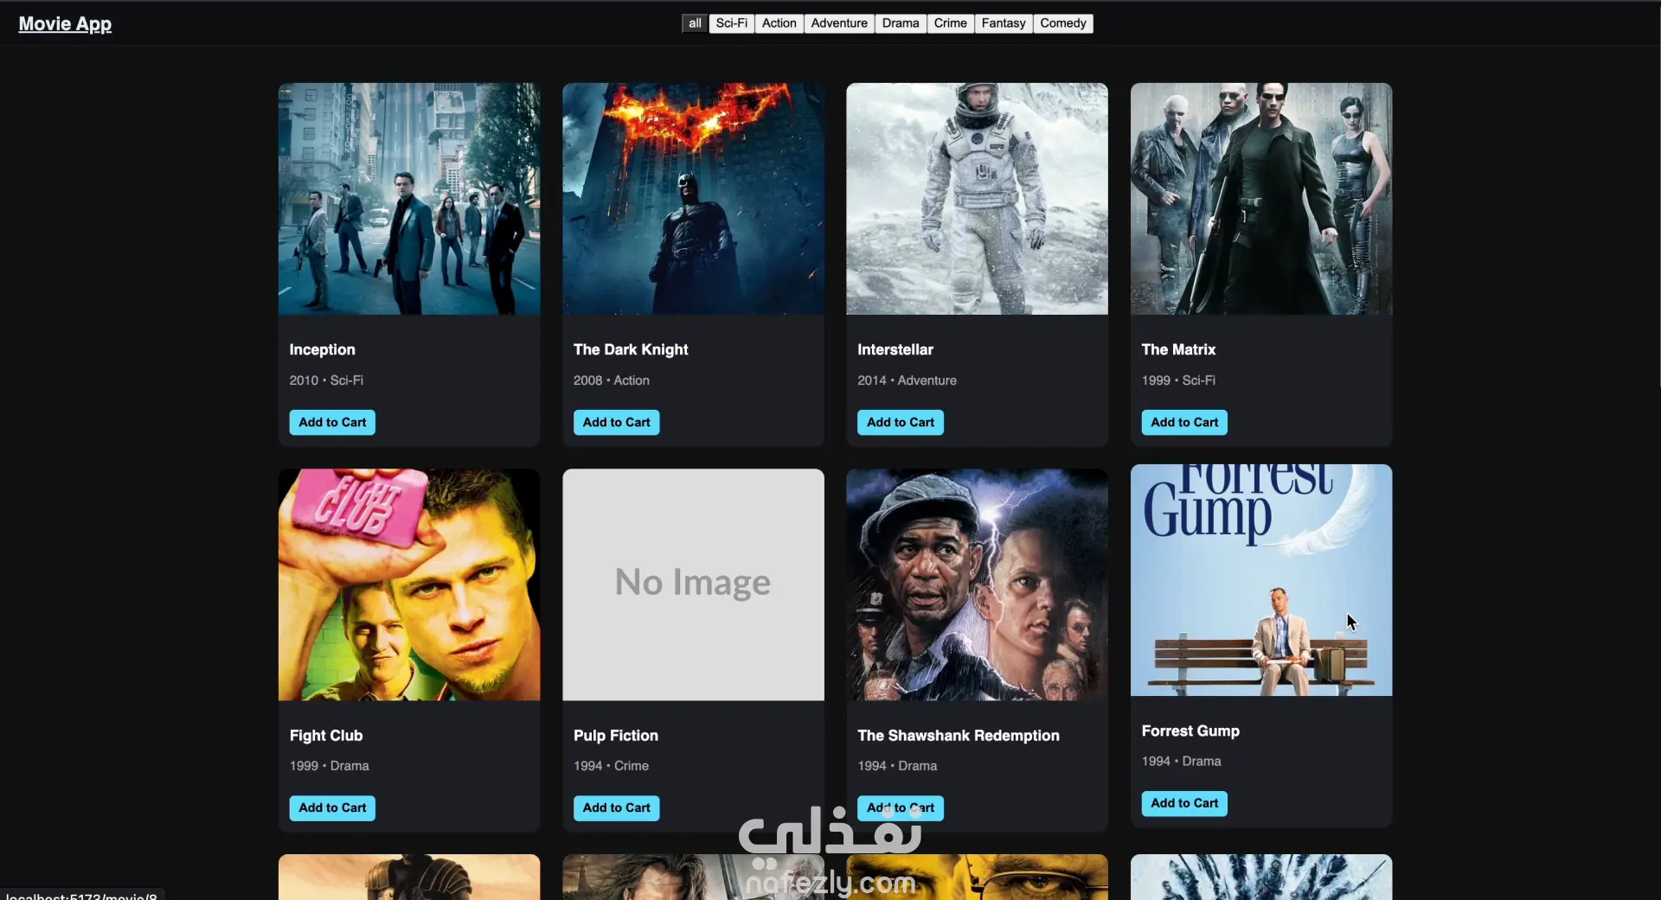
Task: Click the '1994 • Crime' detail line
Action: coord(611,766)
